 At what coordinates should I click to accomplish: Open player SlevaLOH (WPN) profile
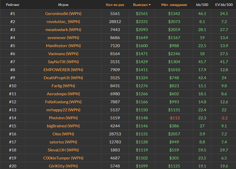[63, 150]
